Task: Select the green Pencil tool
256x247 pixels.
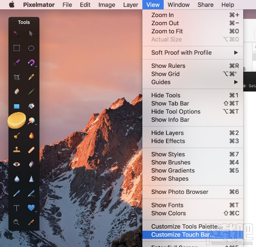Action: pos(31,92)
